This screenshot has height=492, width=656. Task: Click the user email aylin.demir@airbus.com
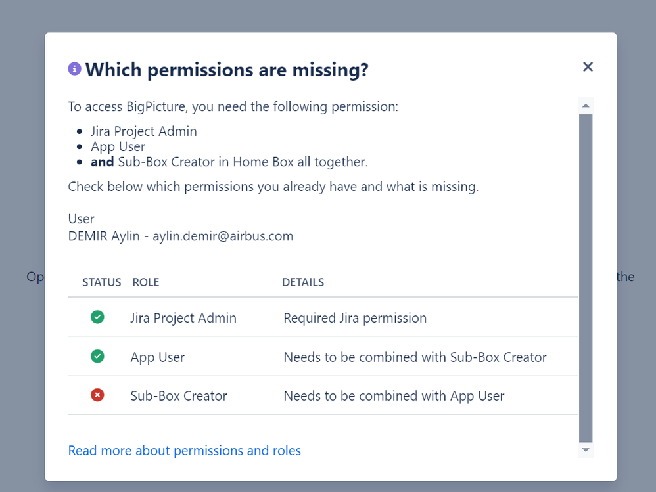point(223,236)
